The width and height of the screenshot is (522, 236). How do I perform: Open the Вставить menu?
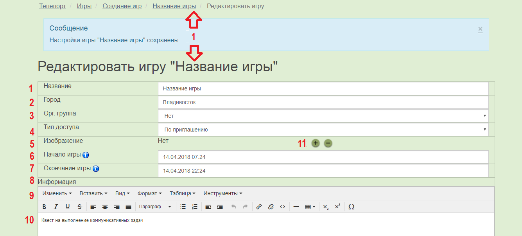tap(93, 193)
